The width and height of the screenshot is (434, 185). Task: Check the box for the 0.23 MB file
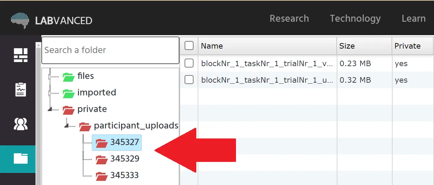tap(189, 63)
